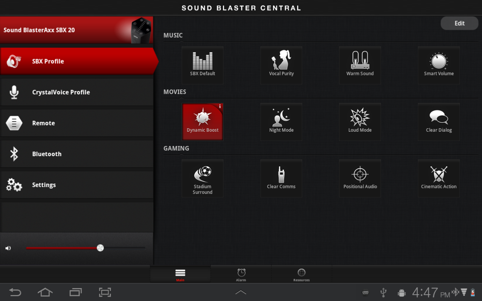This screenshot has height=301, width=482.
Task: Open the Remote section
Action: [77, 123]
